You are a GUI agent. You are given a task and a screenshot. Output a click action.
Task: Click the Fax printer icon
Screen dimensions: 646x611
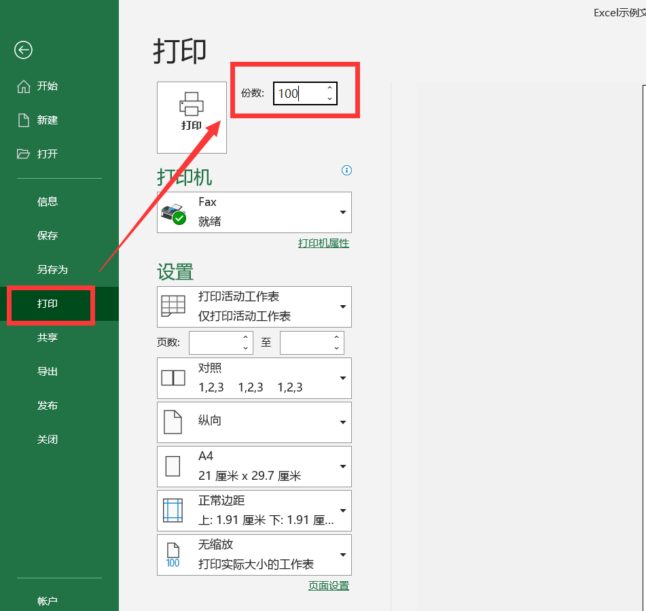(x=173, y=213)
